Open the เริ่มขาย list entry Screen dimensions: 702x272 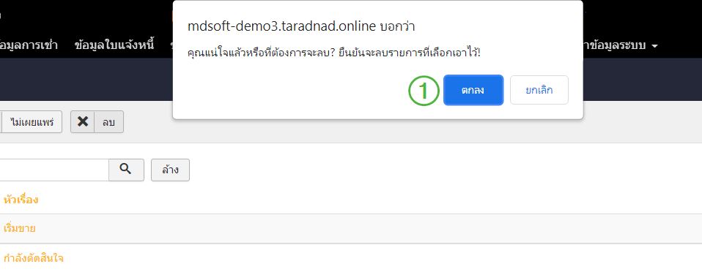19,228
